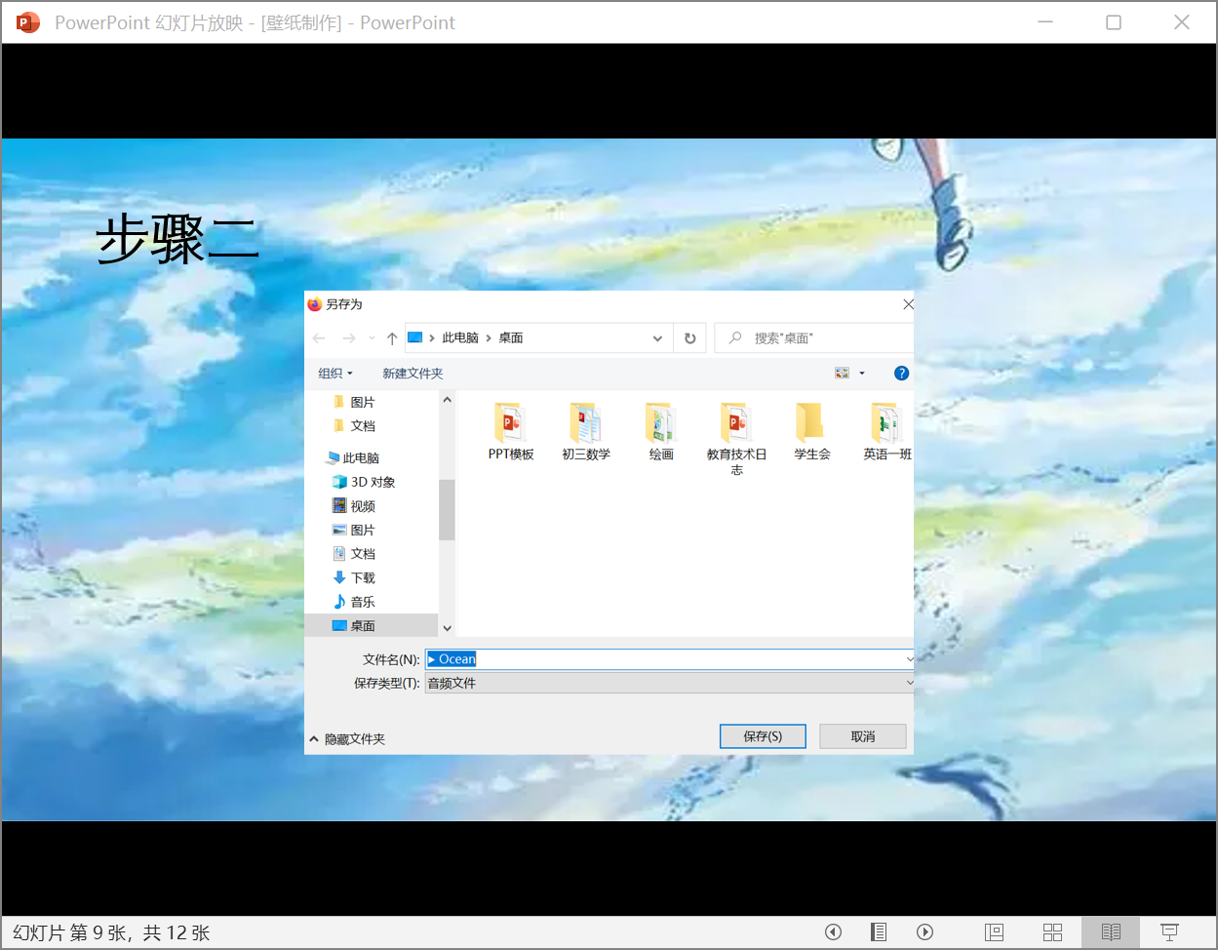Click 桌面 in the address breadcrumb

[511, 337]
